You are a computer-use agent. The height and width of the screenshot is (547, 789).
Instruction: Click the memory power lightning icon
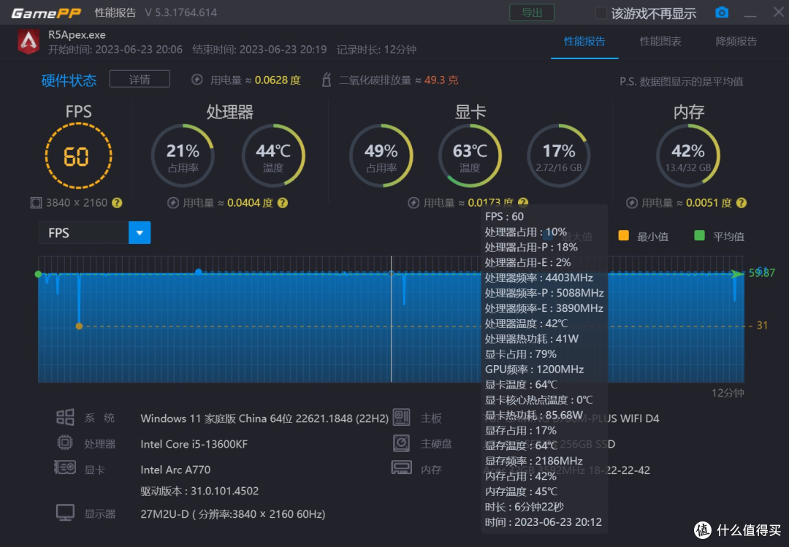click(x=632, y=203)
